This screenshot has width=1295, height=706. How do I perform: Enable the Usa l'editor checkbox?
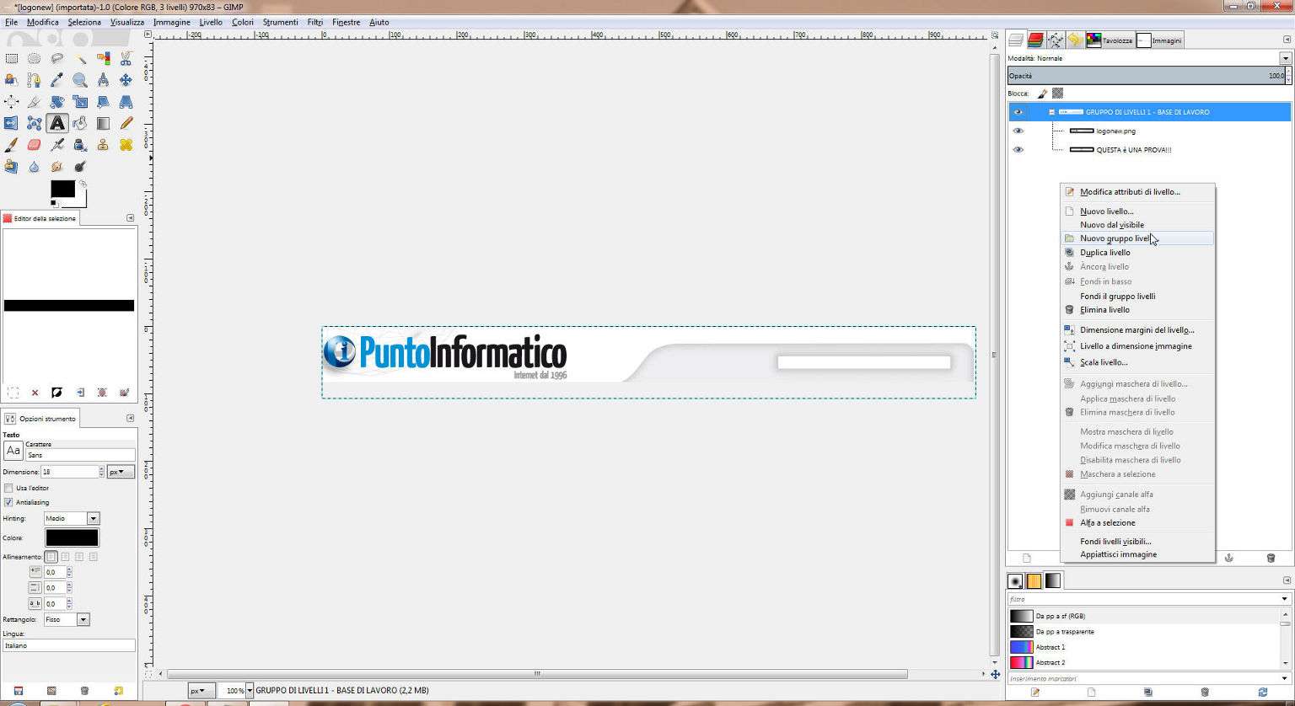point(8,488)
